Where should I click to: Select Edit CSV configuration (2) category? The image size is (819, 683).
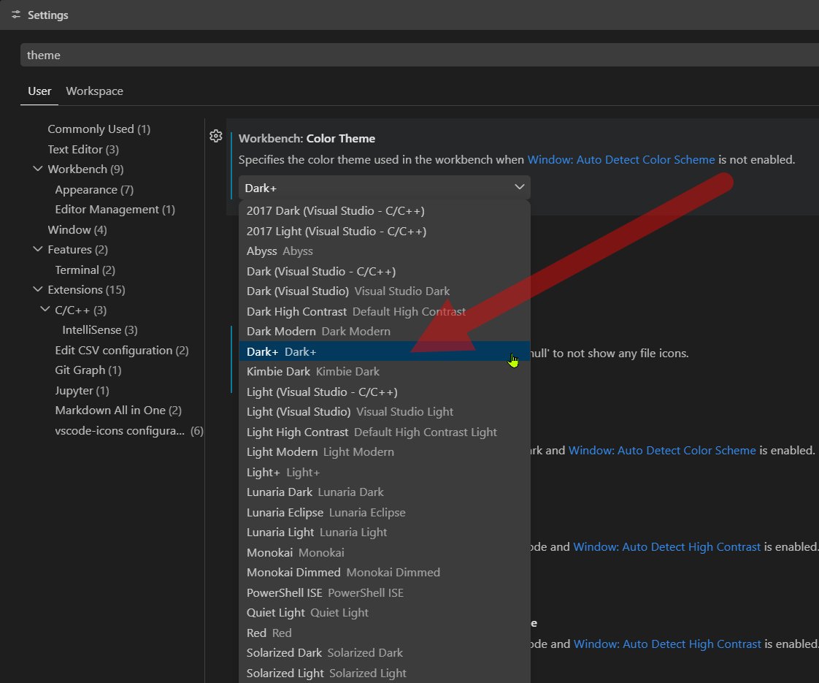(x=122, y=351)
